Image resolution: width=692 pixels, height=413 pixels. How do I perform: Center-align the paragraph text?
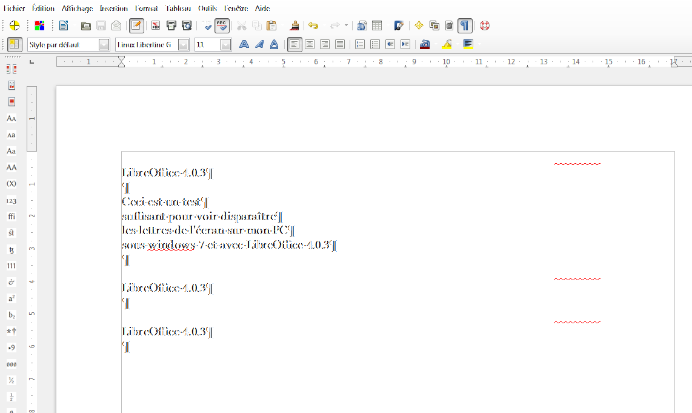310,44
